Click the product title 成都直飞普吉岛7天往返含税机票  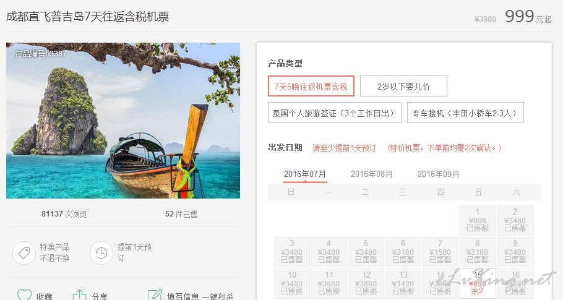click(x=88, y=17)
